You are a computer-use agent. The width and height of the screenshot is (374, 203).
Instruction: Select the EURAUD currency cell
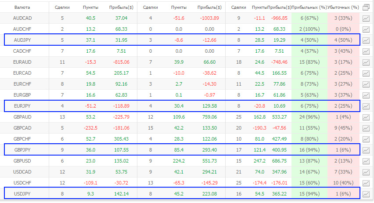click(22, 62)
